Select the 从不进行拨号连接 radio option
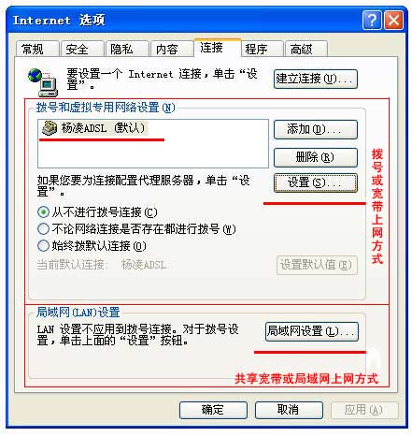412x437 pixels. coord(43,212)
